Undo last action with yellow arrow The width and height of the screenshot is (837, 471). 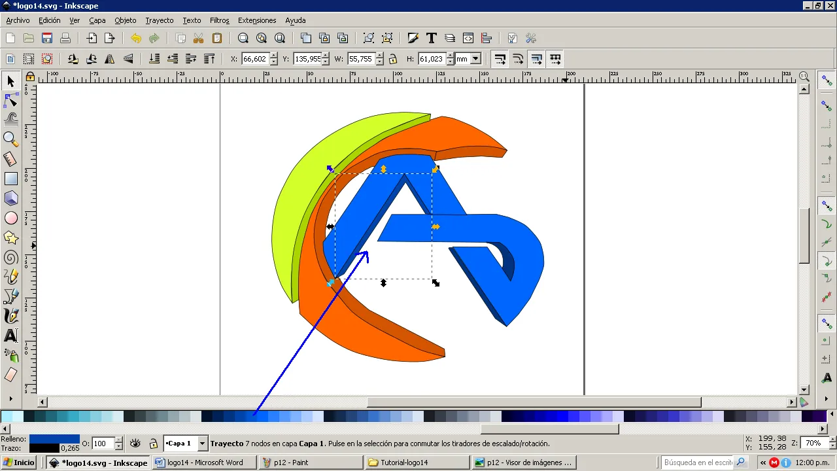pyautogui.click(x=136, y=39)
